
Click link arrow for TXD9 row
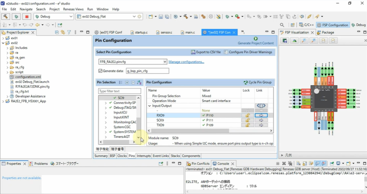[x=261, y=125]
